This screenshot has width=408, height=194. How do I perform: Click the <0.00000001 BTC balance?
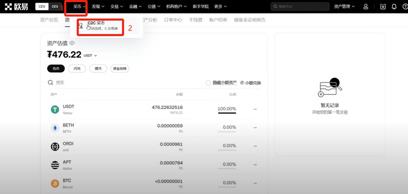pyautogui.click(x=169, y=181)
